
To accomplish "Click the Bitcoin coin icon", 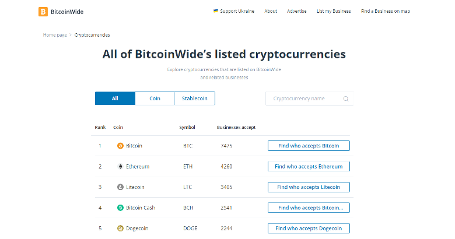I will click(120, 146).
